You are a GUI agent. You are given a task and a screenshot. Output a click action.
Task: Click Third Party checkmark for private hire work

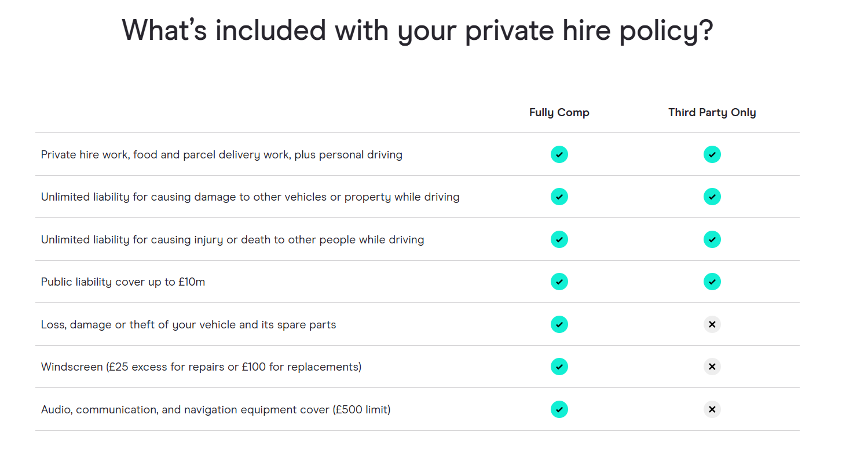click(712, 154)
